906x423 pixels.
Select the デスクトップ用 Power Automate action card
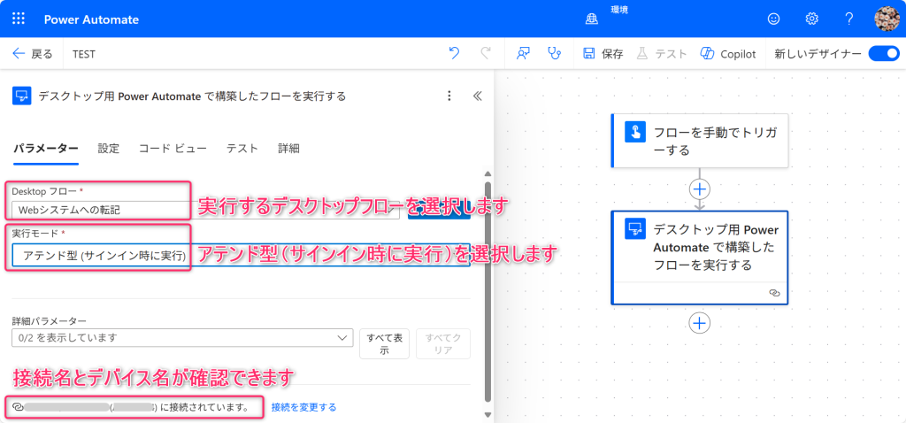700,258
